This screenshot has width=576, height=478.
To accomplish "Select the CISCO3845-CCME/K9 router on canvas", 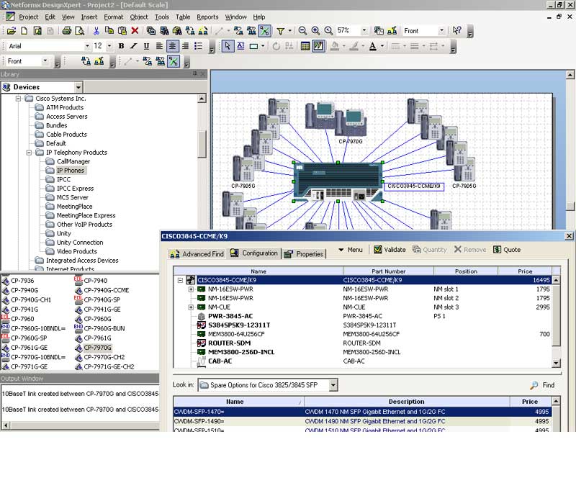I will pos(338,182).
